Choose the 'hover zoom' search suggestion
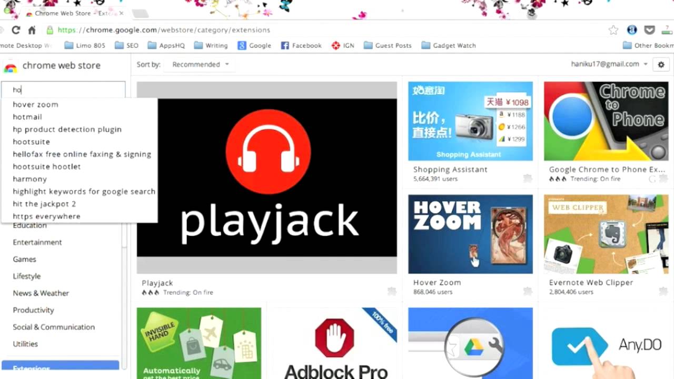Image resolution: width=674 pixels, height=379 pixels. click(79, 104)
